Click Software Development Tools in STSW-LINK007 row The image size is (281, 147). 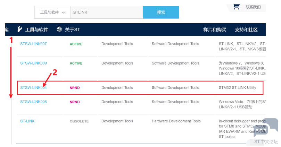[x=175, y=44]
